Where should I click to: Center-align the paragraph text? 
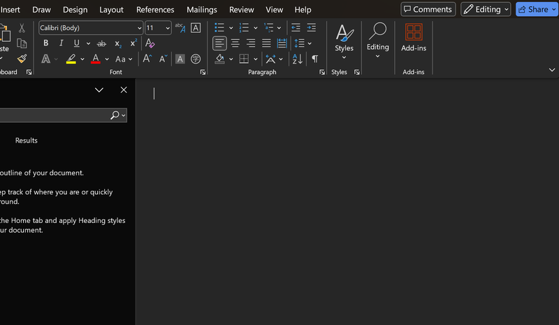235,43
